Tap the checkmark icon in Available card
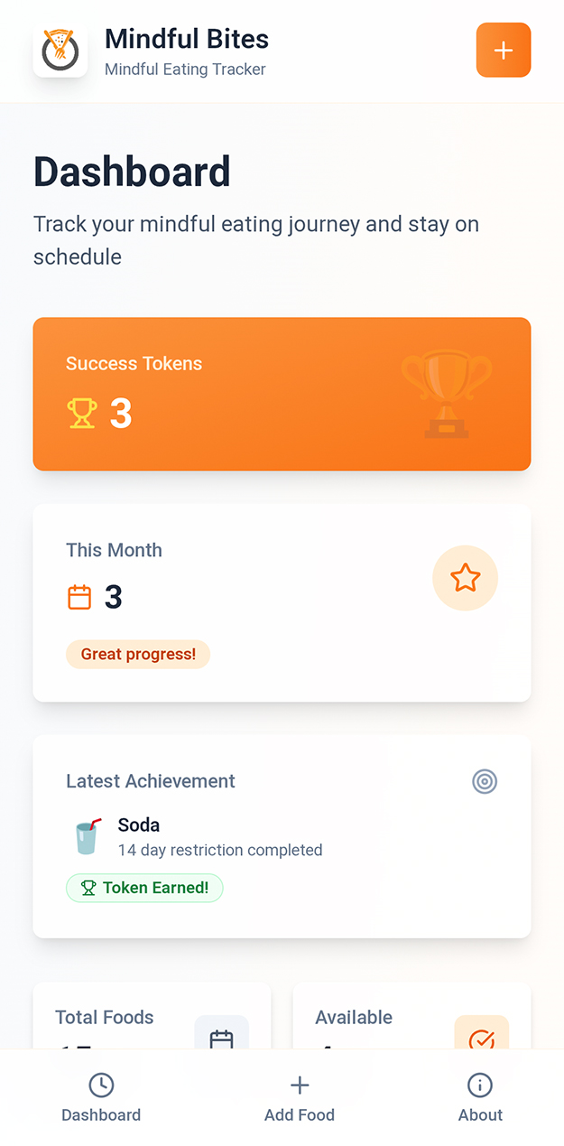This screenshot has height=1146, width=564. coord(482,1039)
